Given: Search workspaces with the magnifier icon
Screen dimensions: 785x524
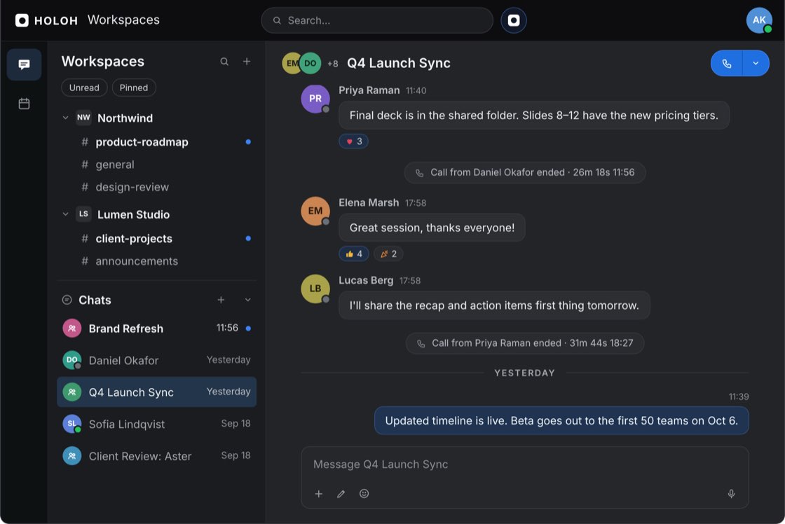Looking at the screenshot, I should 224,62.
